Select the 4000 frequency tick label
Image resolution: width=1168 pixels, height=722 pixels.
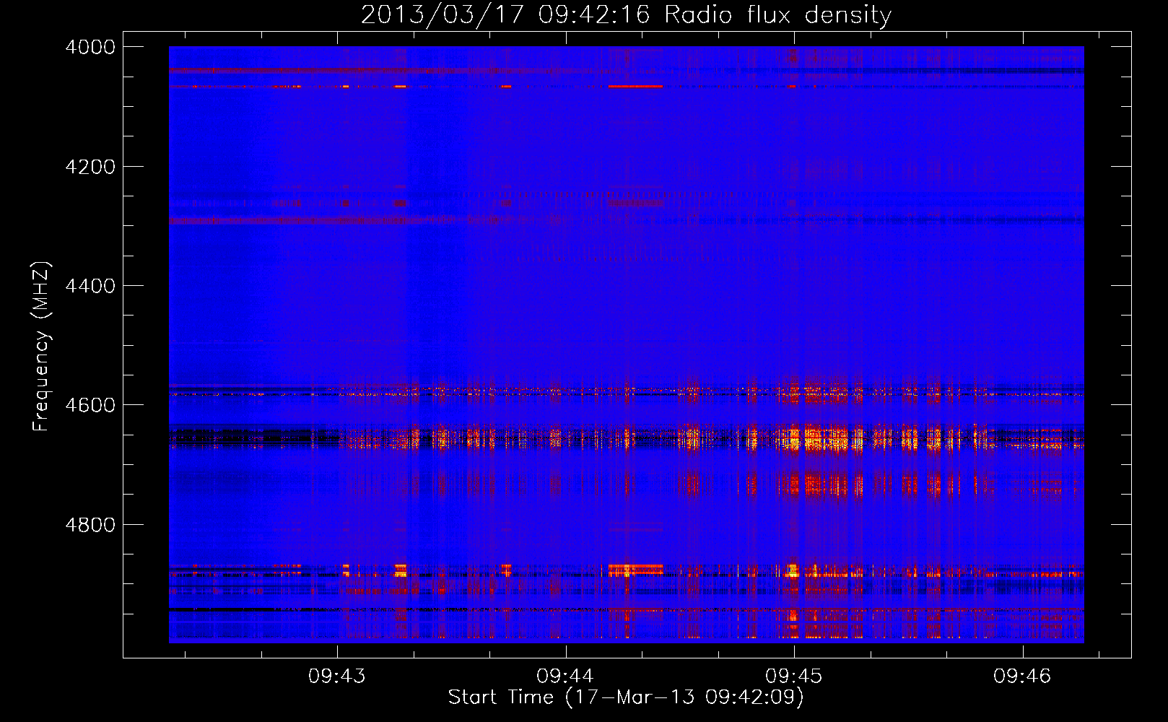90,47
